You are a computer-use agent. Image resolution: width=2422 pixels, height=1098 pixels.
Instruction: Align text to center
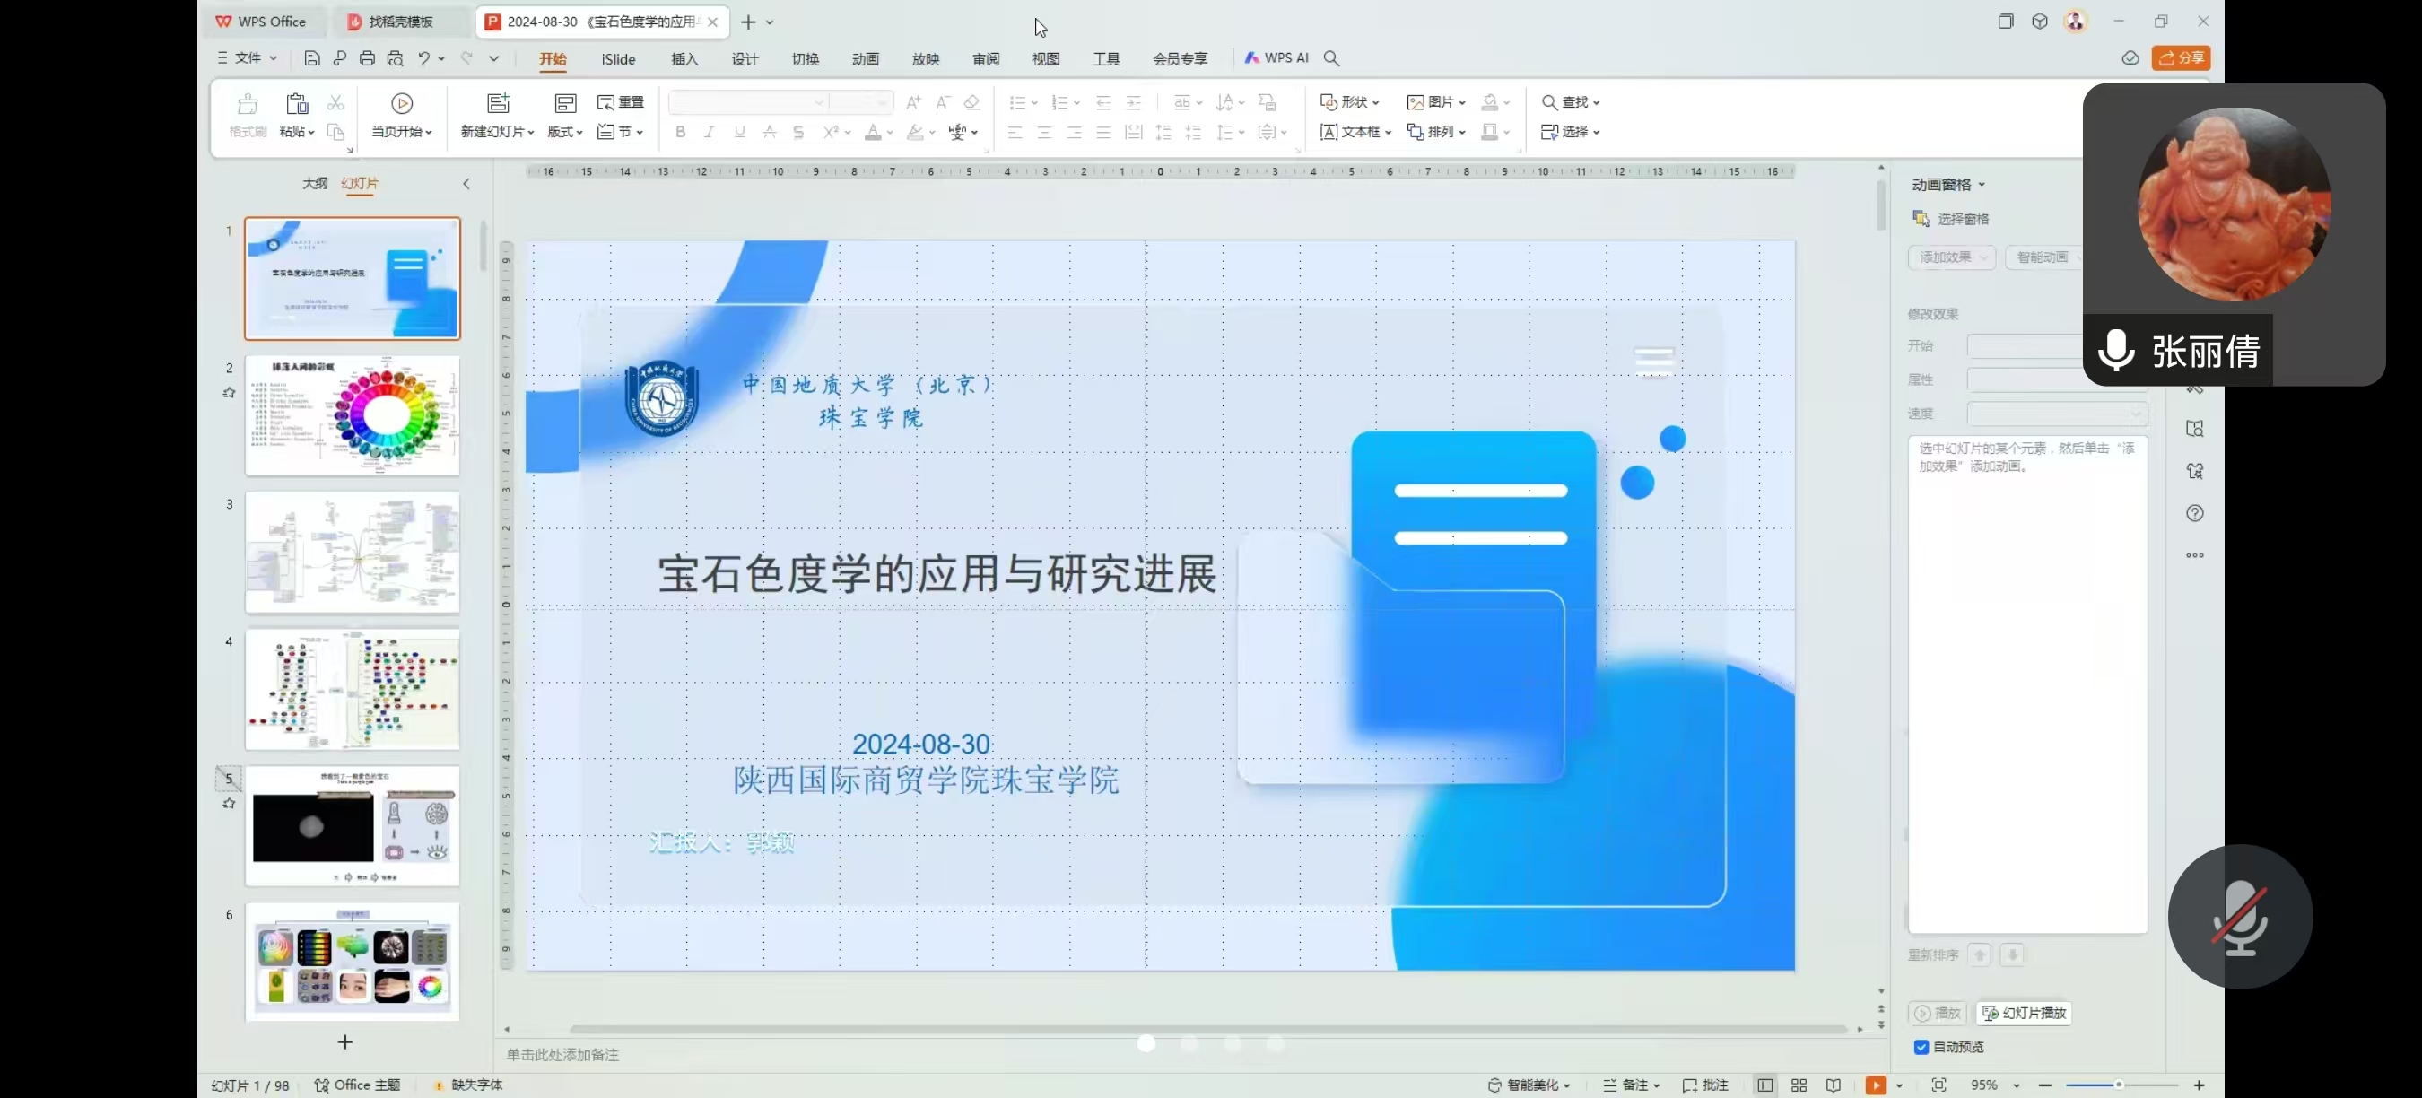[1044, 133]
